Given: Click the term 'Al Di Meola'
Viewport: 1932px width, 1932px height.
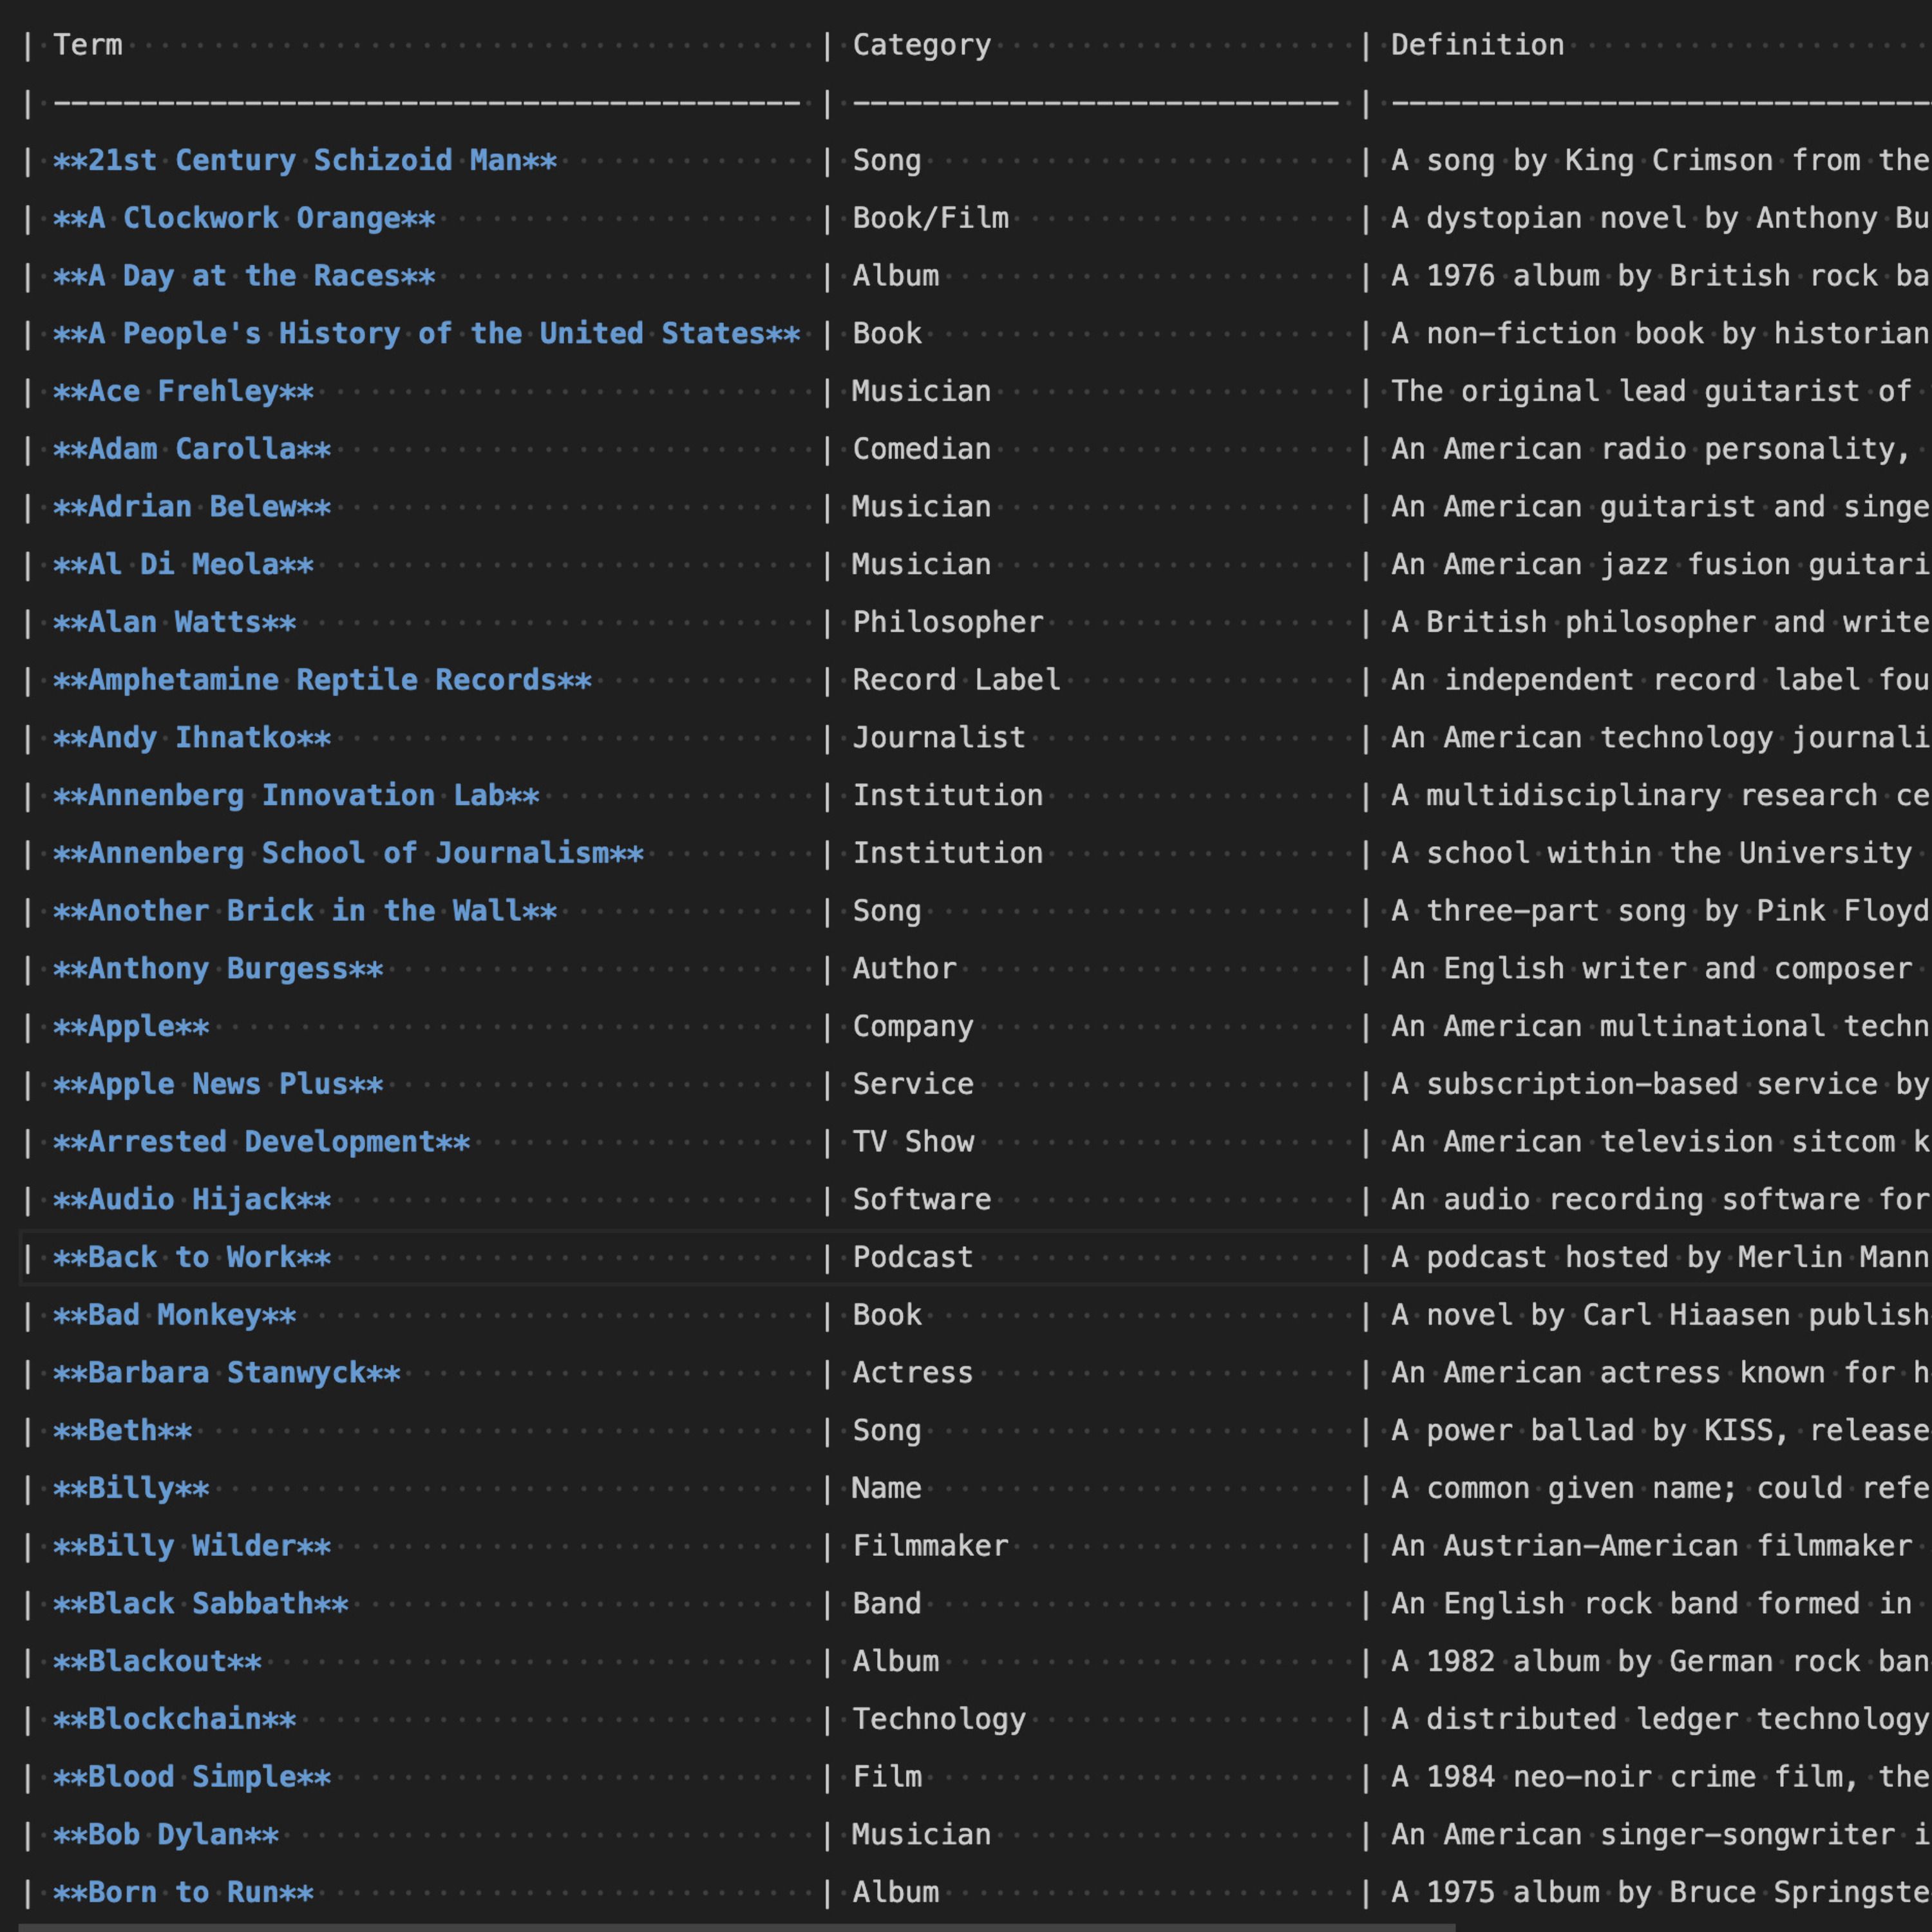Looking at the screenshot, I should (x=183, y=565).
